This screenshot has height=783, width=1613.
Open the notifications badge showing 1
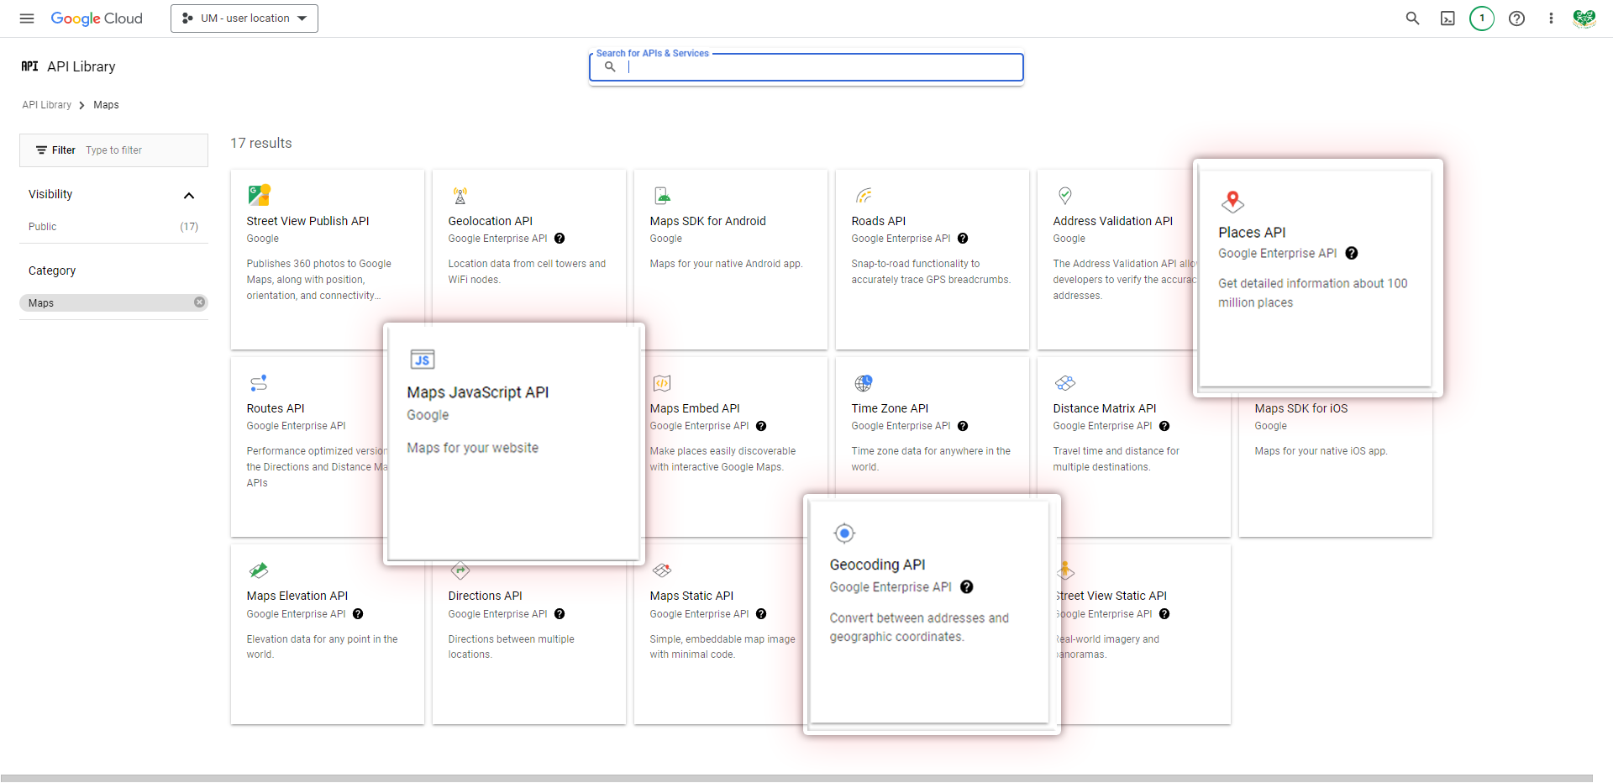point(1482,18)
